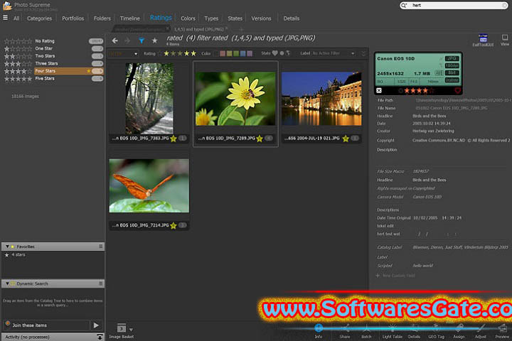Switch to Folders tab
The image size is (512, 341).
[x=102, y=18]
